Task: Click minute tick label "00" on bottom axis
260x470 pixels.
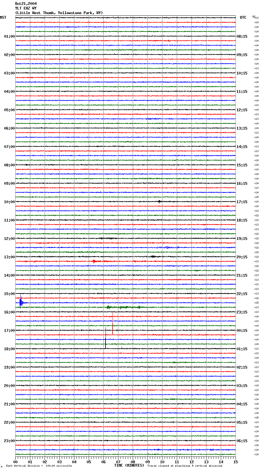Action: (x=16, y=462)
